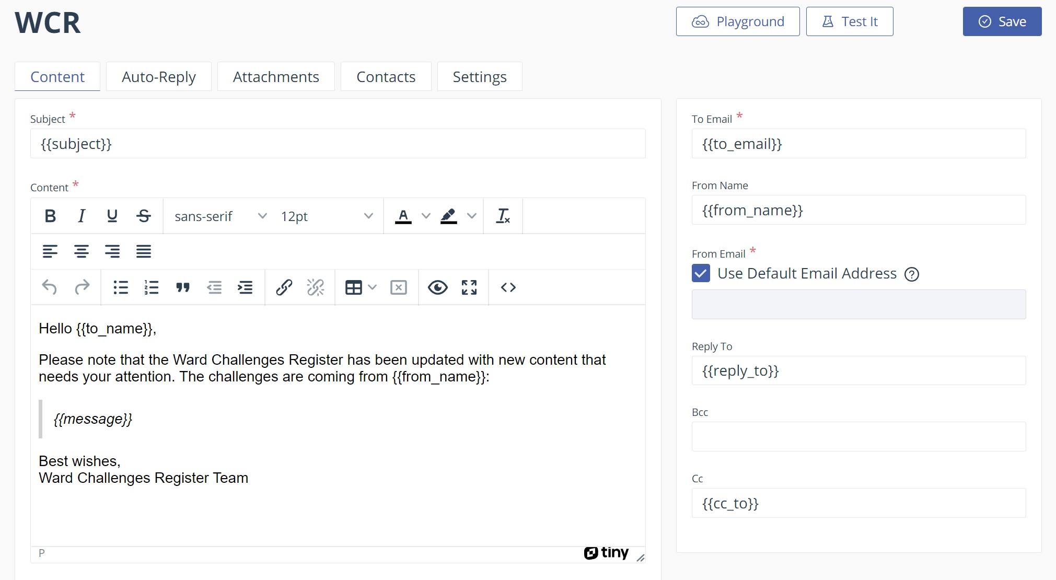This screenshot has height=580, width=1056.
Task: Switch to the Auto-Reply tab
Action: (x=158, y=77)
